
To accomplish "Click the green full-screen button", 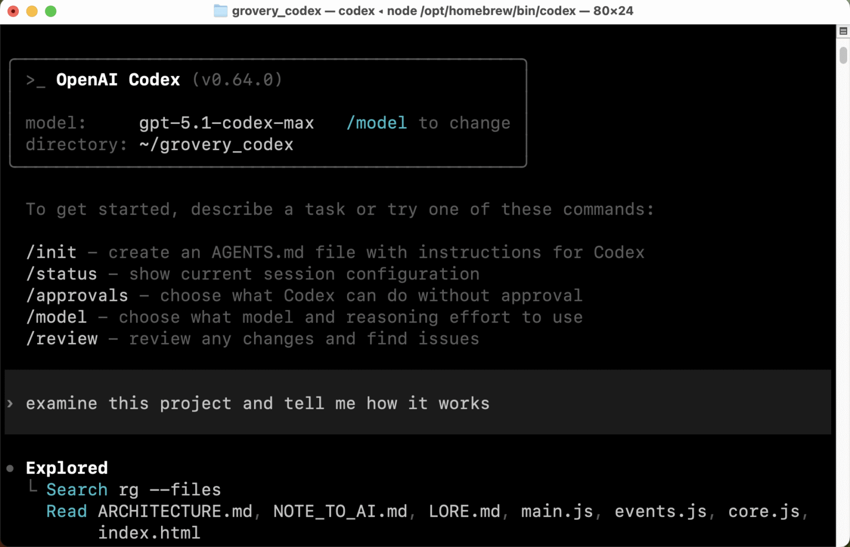I will (50, 11).
